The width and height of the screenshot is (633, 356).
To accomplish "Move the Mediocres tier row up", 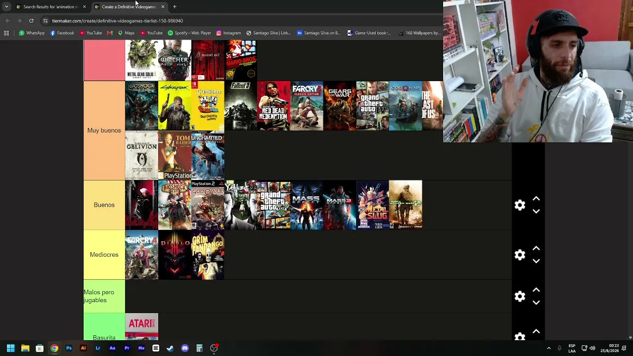I will 536,248.
